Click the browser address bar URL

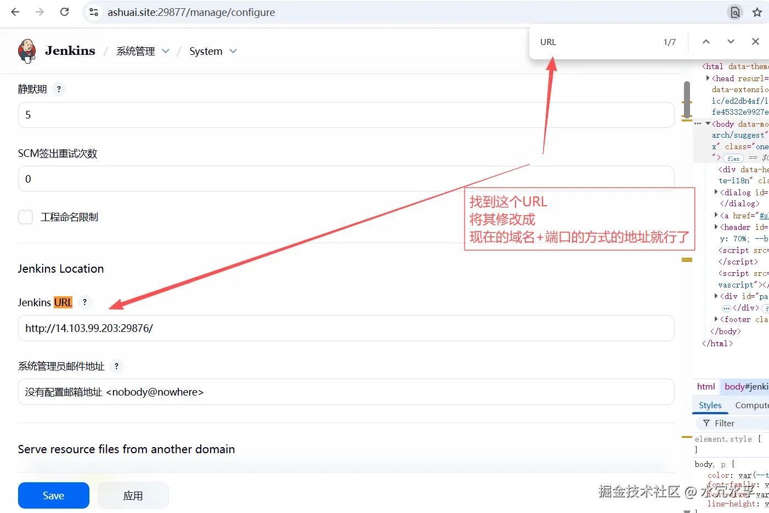pos(191,12)
